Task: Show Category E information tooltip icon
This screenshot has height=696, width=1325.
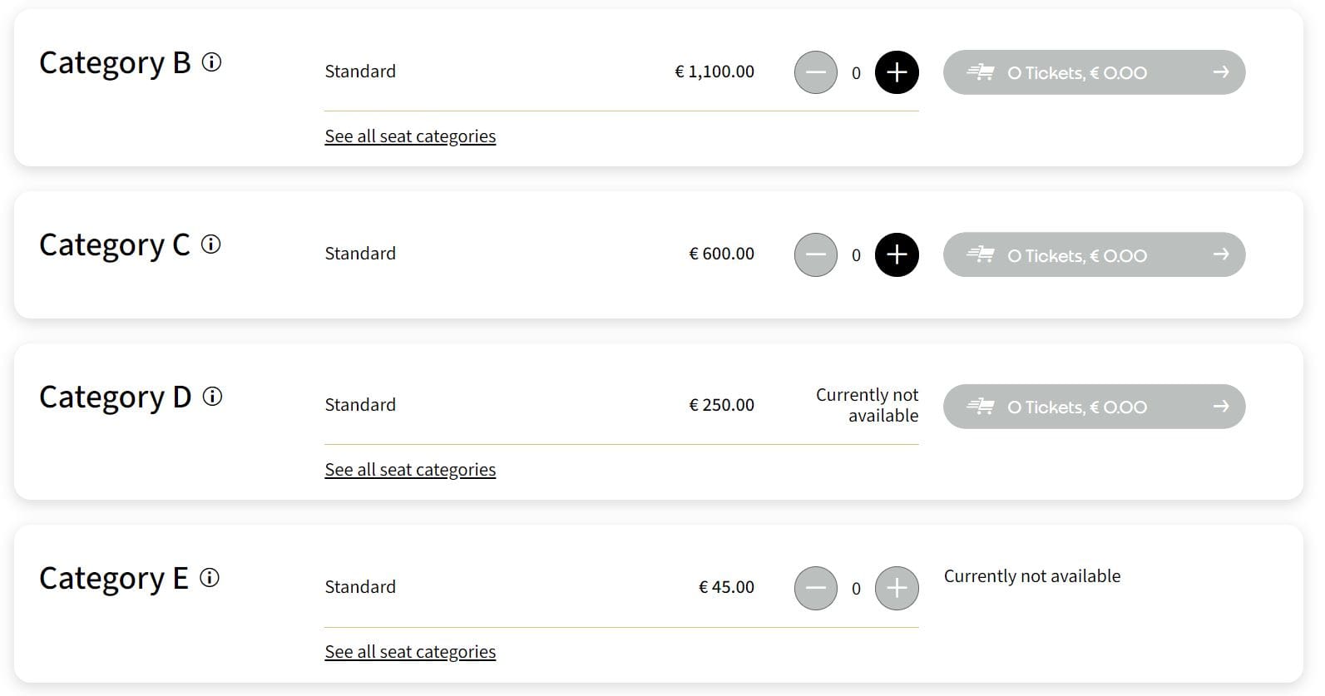Action: (x=210, y=578)
